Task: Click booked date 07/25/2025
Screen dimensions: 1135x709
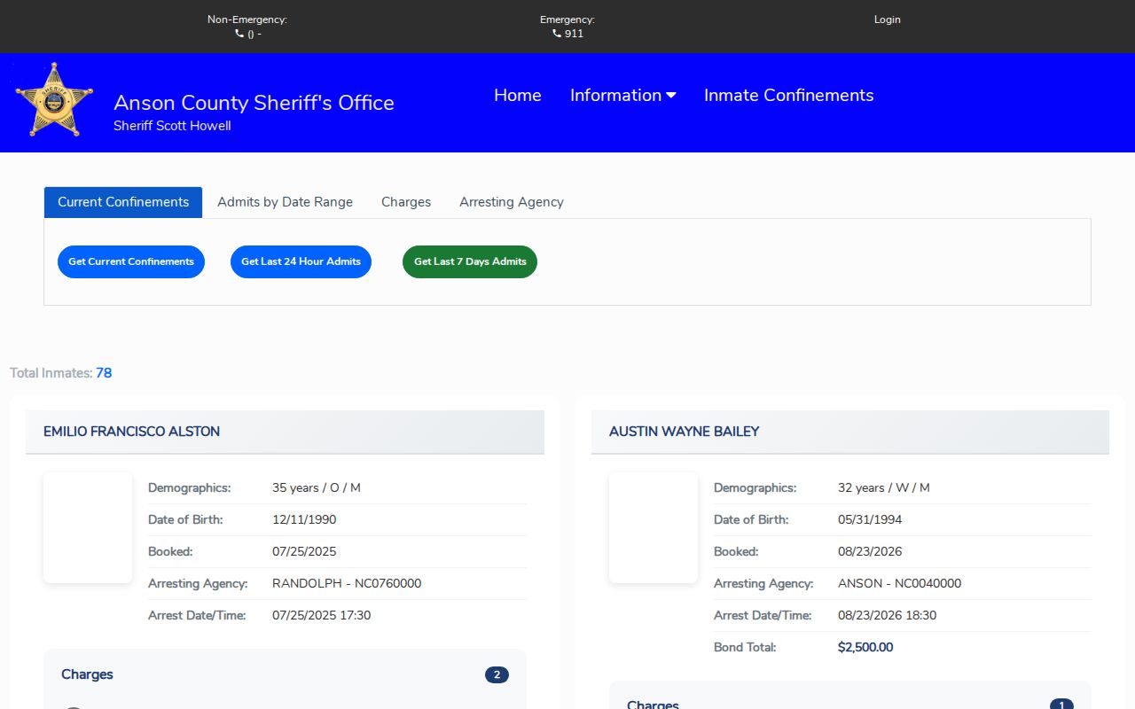Action: click(x=304, y=551)
